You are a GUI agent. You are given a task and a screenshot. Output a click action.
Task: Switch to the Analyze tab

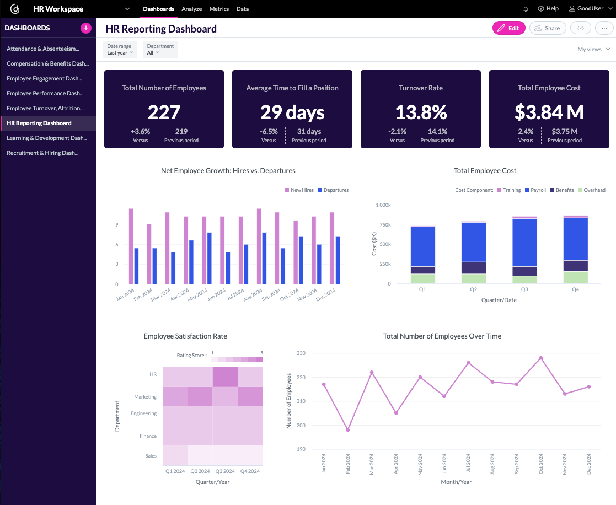pos(191,9)
